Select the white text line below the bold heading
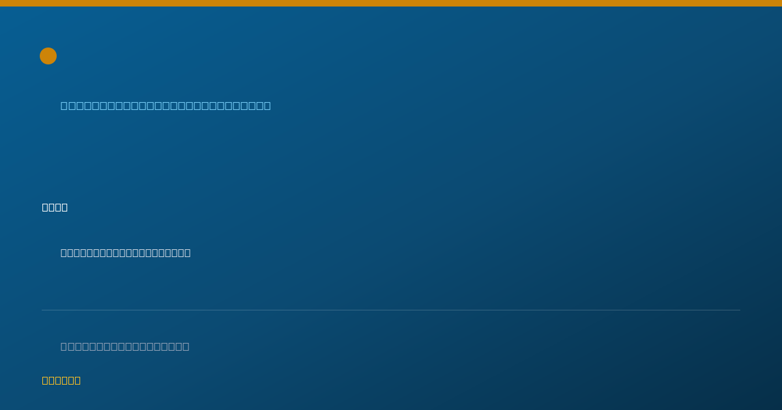This screenshot has height=410, width=782. (126, 253)
